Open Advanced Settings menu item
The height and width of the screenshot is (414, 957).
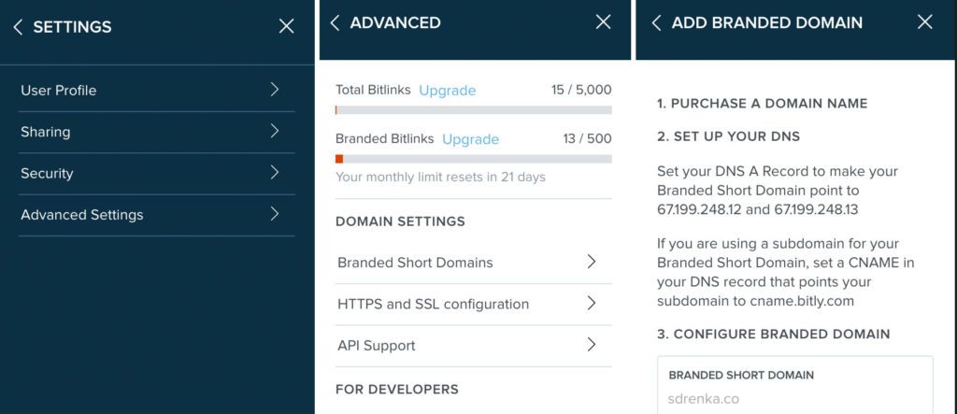coord(82,215)
